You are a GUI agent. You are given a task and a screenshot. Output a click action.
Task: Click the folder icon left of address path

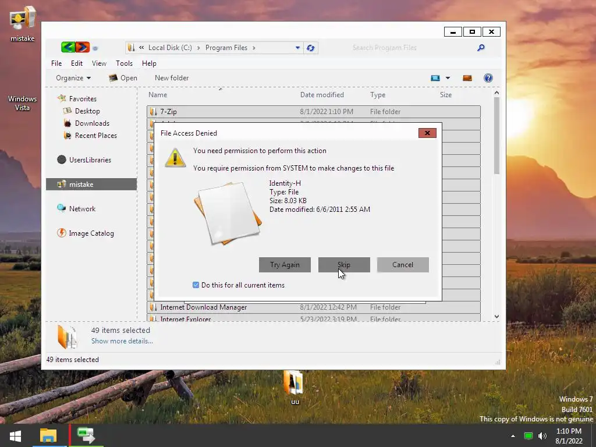pyautogui.click(x=131, y=48)
